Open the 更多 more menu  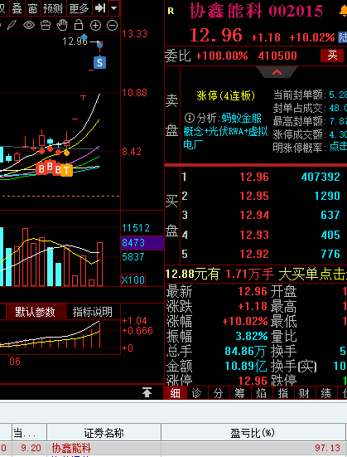pos(79,8)
